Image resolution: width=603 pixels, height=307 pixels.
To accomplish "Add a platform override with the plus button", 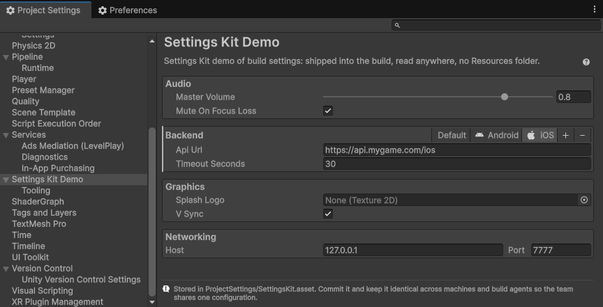I will (565, 135).
